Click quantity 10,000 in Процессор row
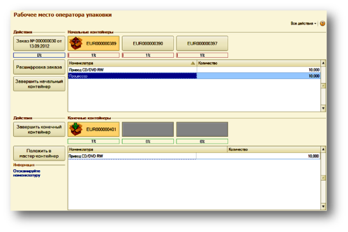This screenshot has width=348, height=232. click(314, 76)
